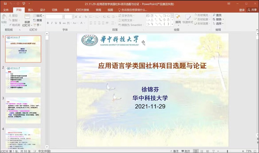259x153 pixels.
Task: Switch to the Insert (插入) tab
Action: click(x=31, y=10)
